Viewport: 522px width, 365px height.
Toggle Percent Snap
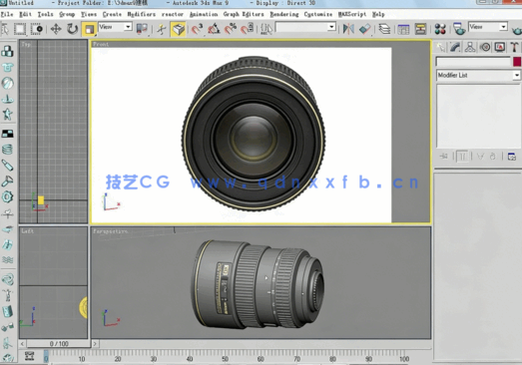click(x=230, y=29)
